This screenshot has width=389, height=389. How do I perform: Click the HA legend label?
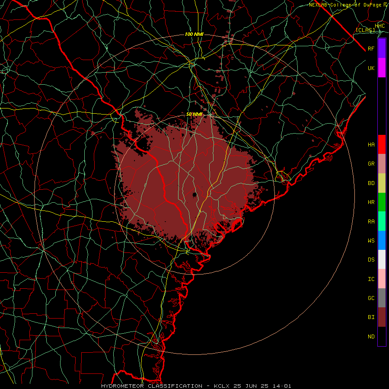tap(371, 144)
